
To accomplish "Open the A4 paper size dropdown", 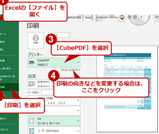I will click(54, 121).
